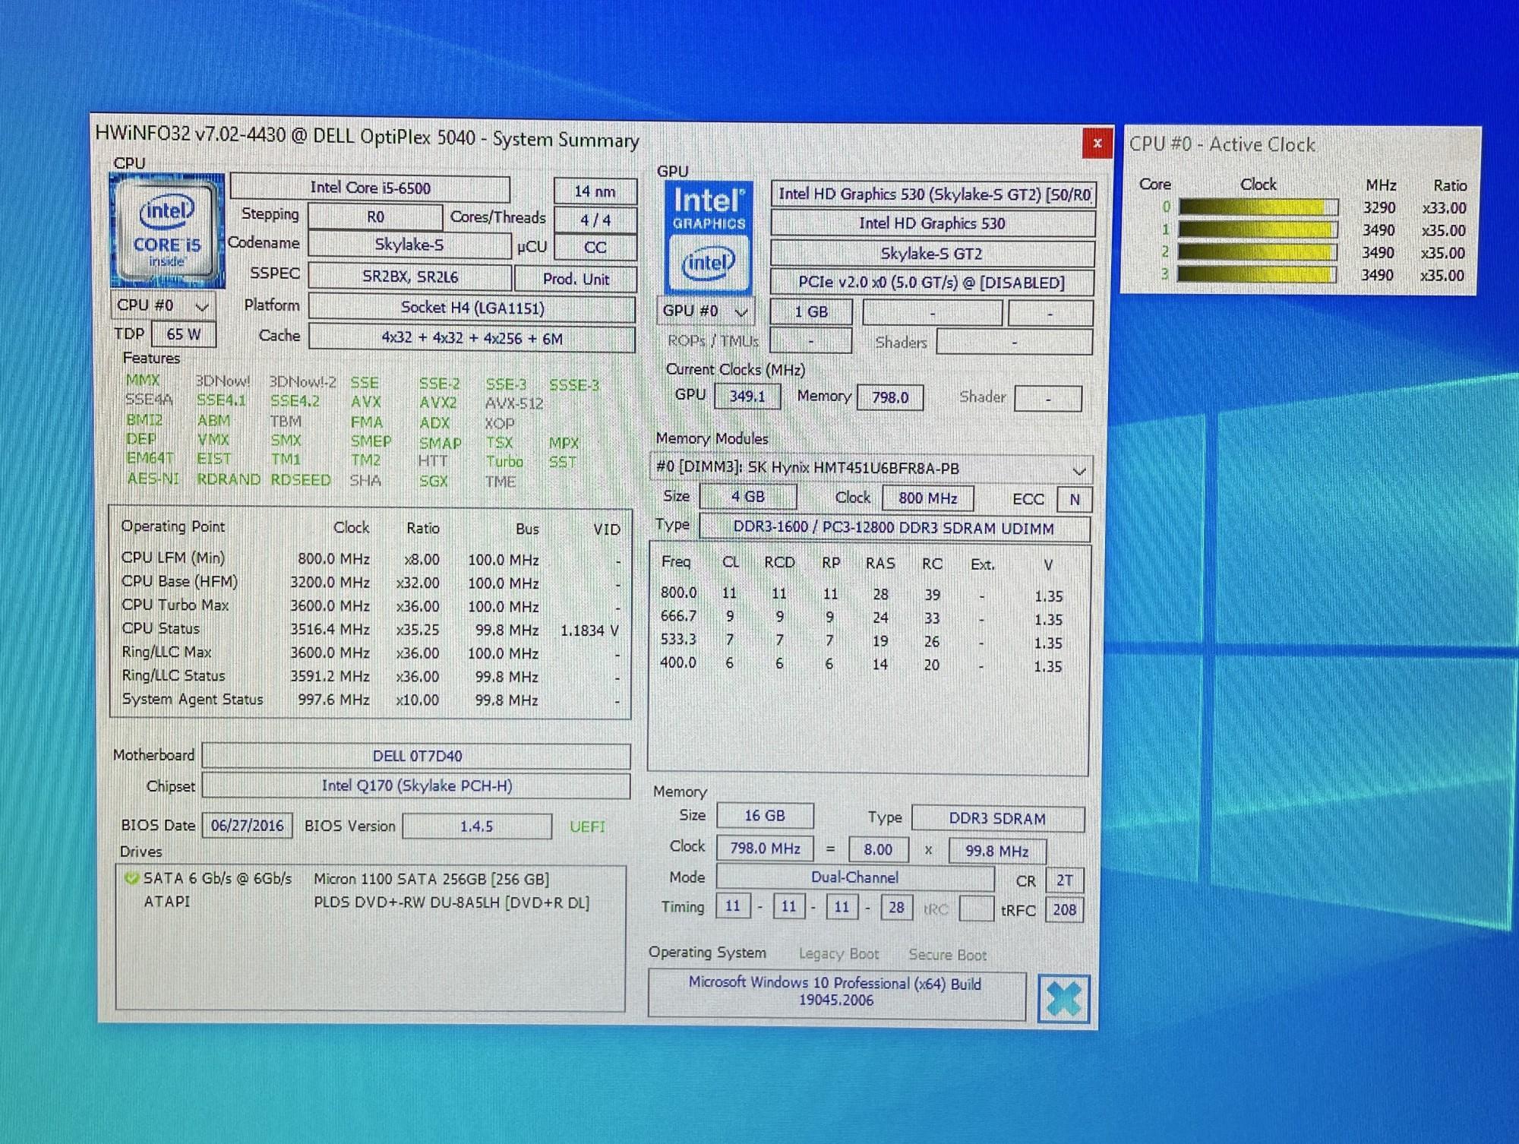
Task: Click the Intel Core i5-6500 name field
Action: (370, 188)
